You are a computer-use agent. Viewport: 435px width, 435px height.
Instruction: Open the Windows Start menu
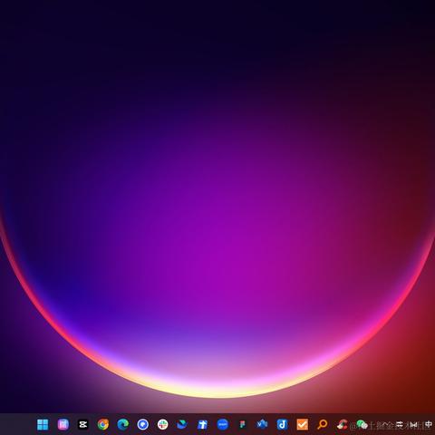[43, 424]
